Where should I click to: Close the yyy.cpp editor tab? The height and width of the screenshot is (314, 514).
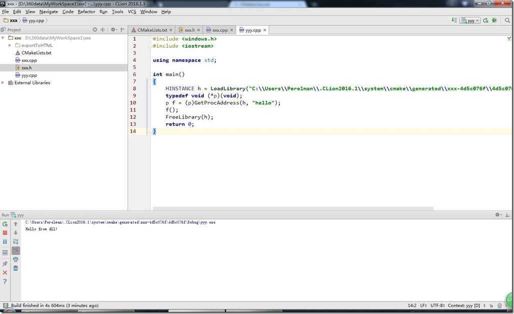[264, 30]
